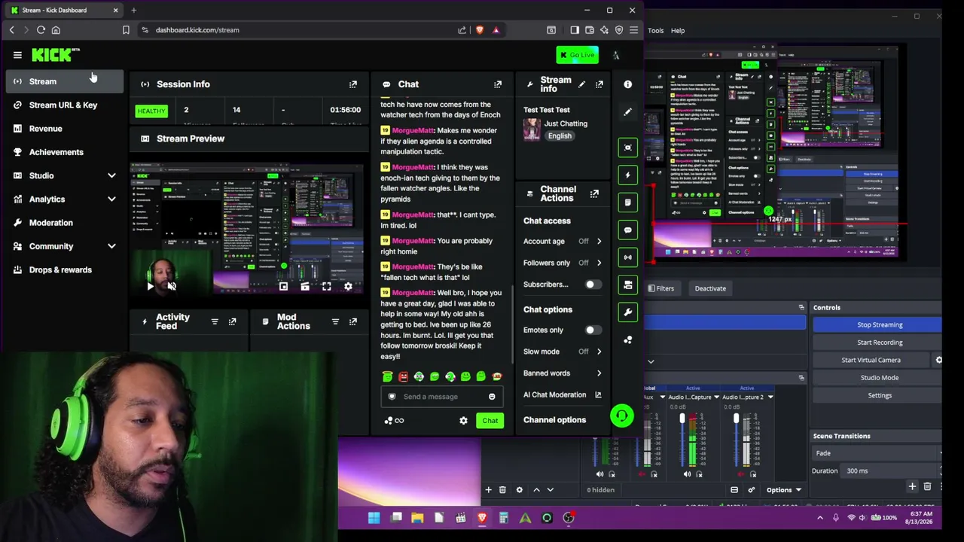The width and height of the screenshot is (964, 542).
Task: Open chat settings gear icon
Action: [x=464, y=421]
